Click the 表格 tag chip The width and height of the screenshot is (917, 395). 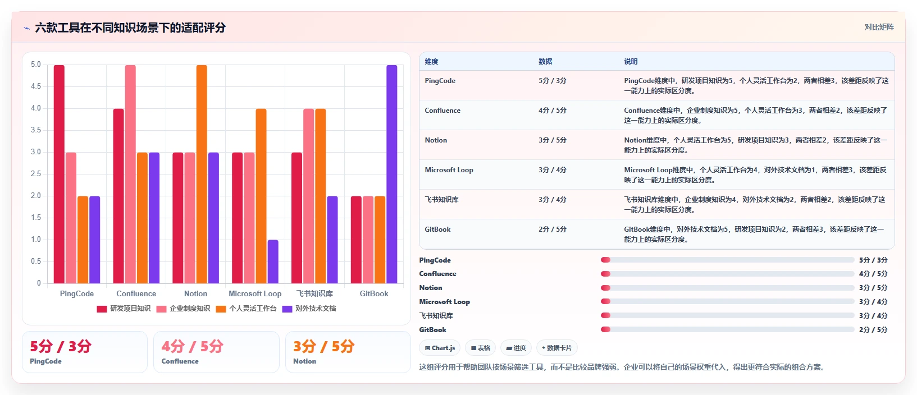tap(480, 348)
